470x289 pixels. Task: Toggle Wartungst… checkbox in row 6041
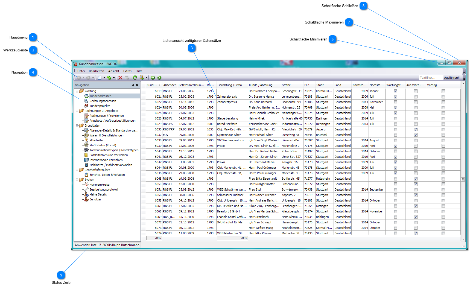click(395, 157)
